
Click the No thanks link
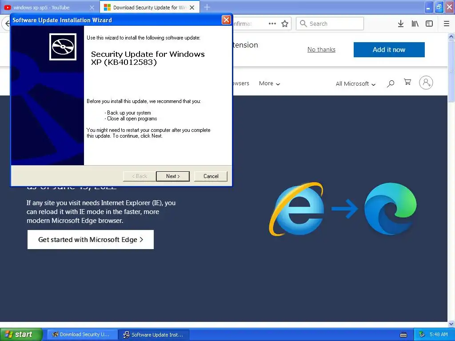321,50
